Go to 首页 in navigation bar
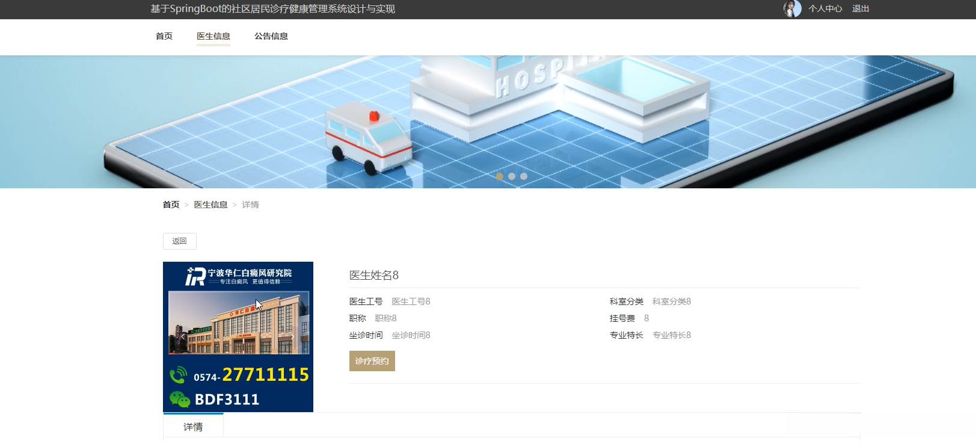976x441 pixels. pyautogui.click(x=164, y=36)
